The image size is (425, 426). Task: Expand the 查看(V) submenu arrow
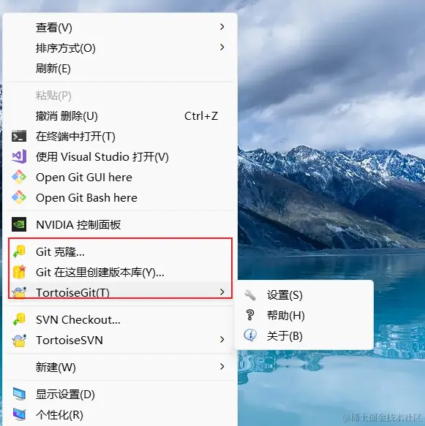click(222, 27)
